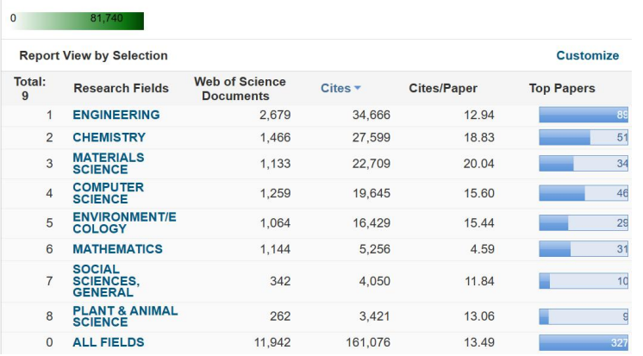Sort the table by Cites column
The image size is (643, 356).
335,89
